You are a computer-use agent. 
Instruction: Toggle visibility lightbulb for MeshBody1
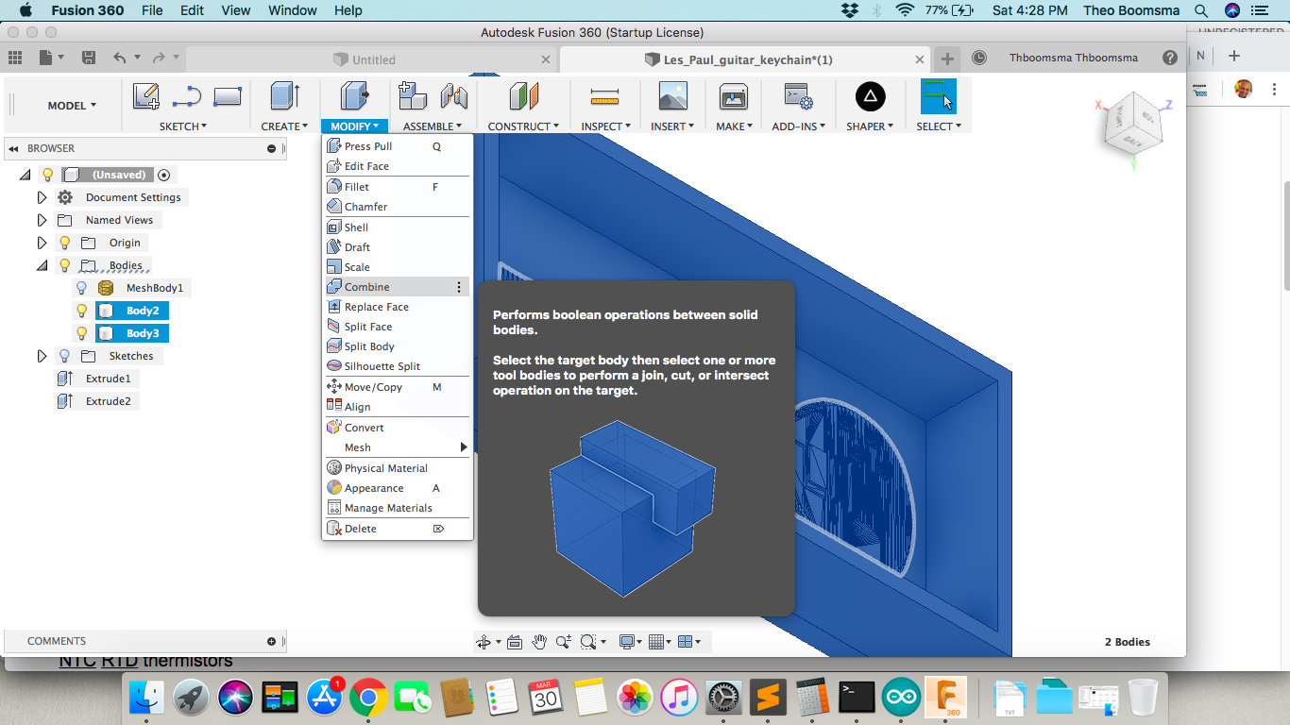(x=82, y=288)
